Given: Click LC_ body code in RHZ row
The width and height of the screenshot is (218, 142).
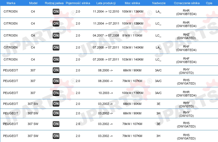Looking at the screenshot, I should pos(158,35).
